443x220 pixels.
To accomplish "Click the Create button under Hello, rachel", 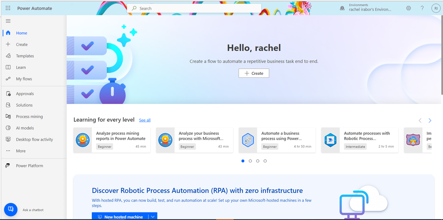I will click(x=254, y=73).
